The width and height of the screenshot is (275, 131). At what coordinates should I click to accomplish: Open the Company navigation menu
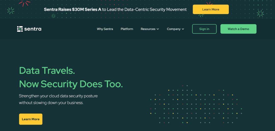(174, 29)
